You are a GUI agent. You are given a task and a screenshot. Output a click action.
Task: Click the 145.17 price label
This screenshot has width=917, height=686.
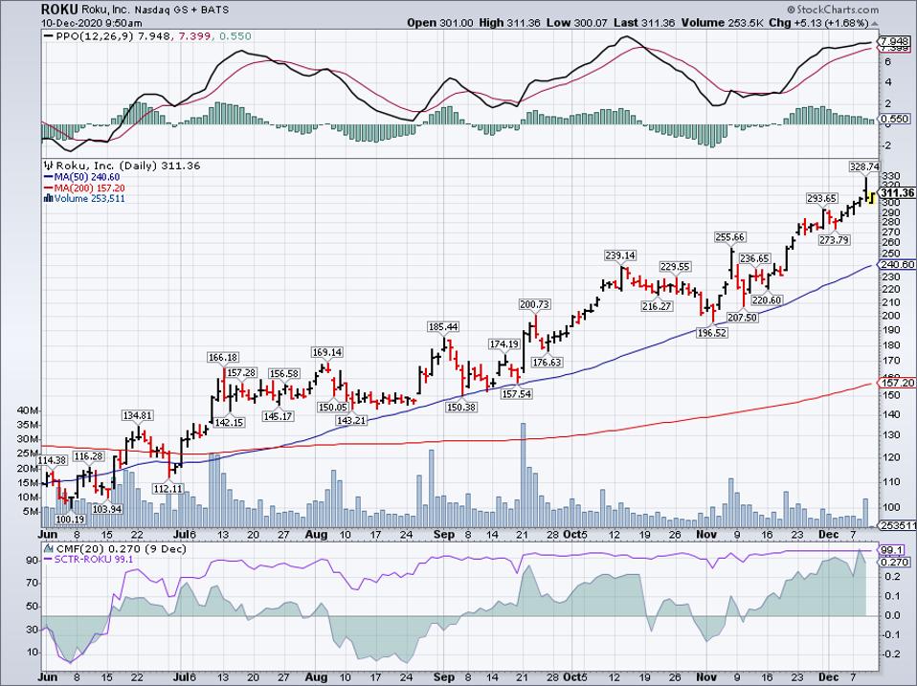[278, 416]
